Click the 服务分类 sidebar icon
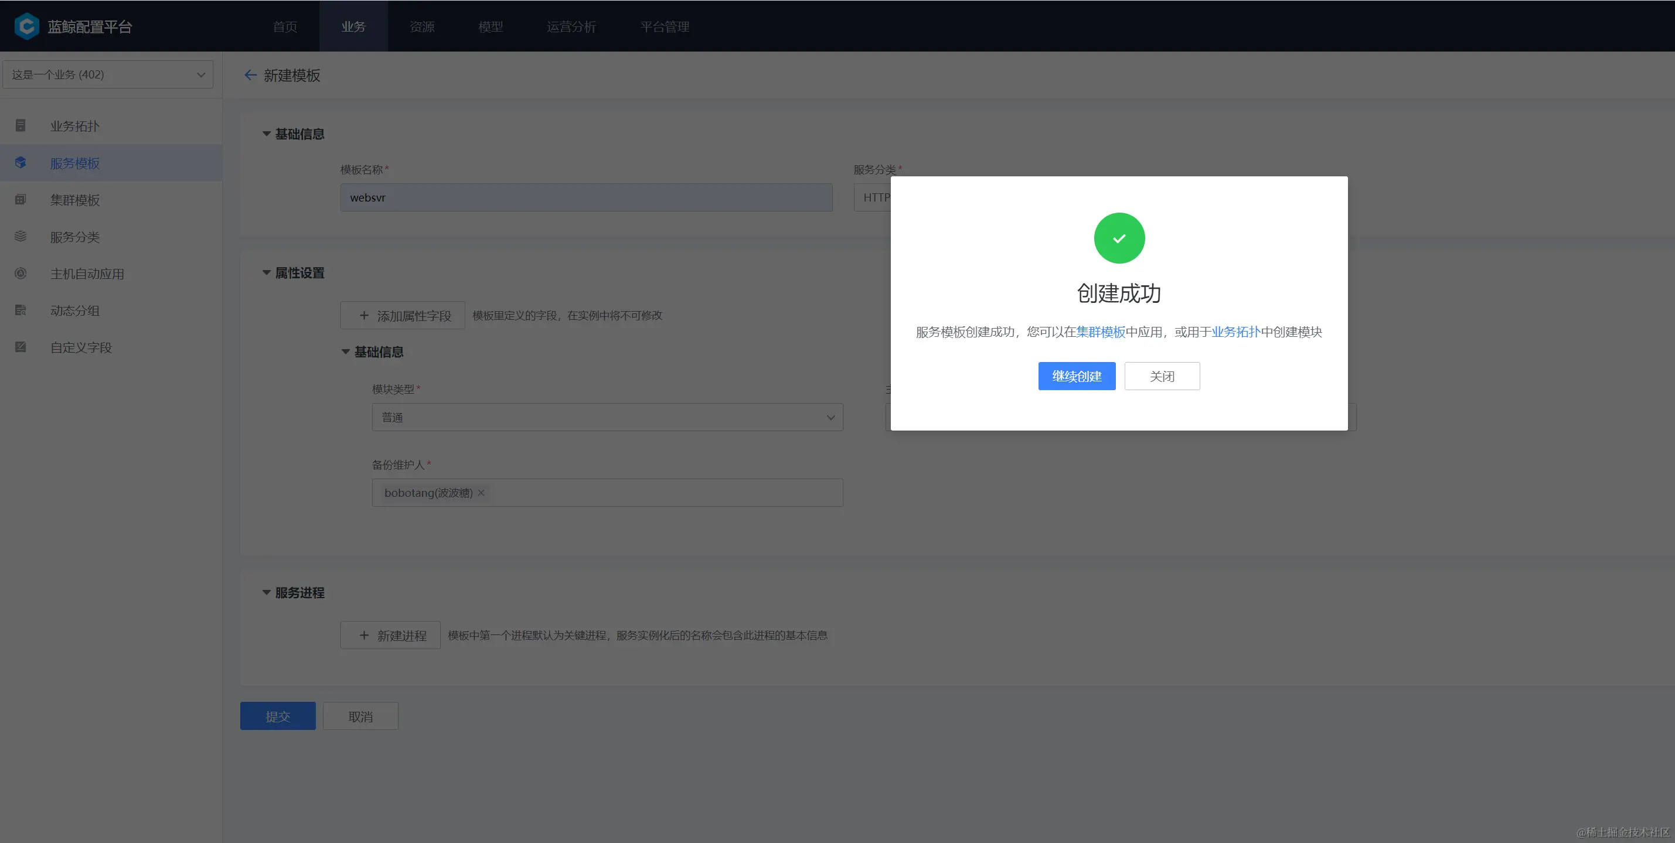The width and height of the screenshot is (1675, 843). coord(21,237)
